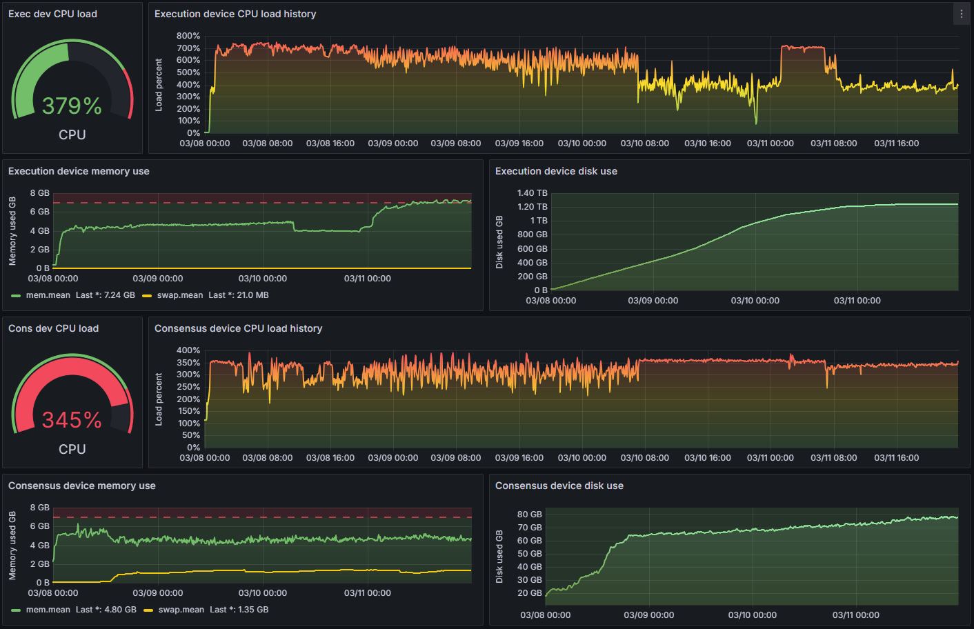Screen dimensions: 974x629
Task: Click the Execution device CPU load history title
Action: point(235,13)
